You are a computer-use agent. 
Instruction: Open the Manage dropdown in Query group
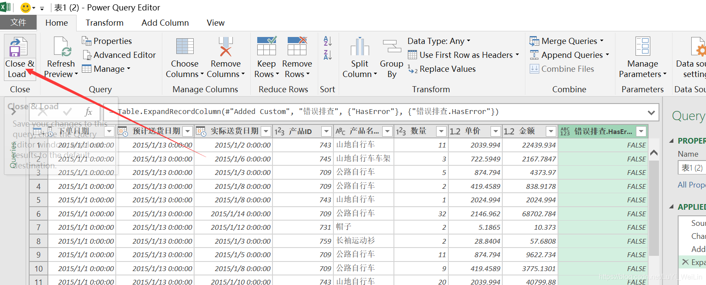pyautogui.click(x=106, y=69)
